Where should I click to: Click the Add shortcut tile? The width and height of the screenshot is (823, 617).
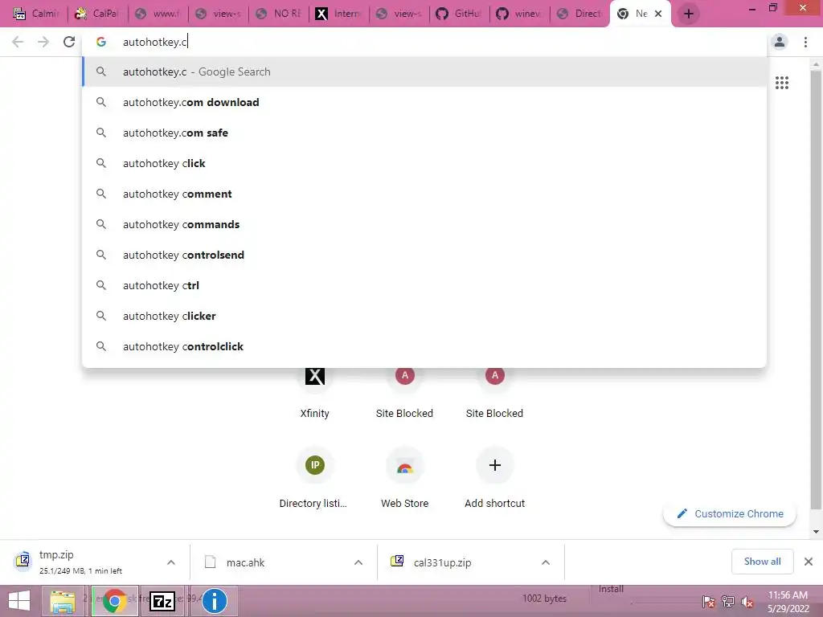pyautogui.click(x=494, y=477)
